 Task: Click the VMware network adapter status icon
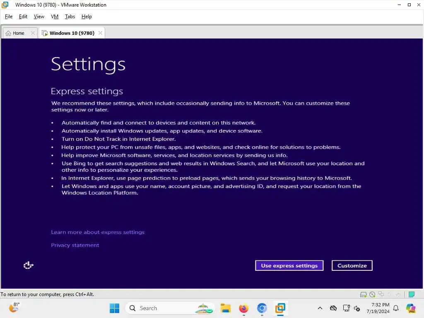(381, 294)
